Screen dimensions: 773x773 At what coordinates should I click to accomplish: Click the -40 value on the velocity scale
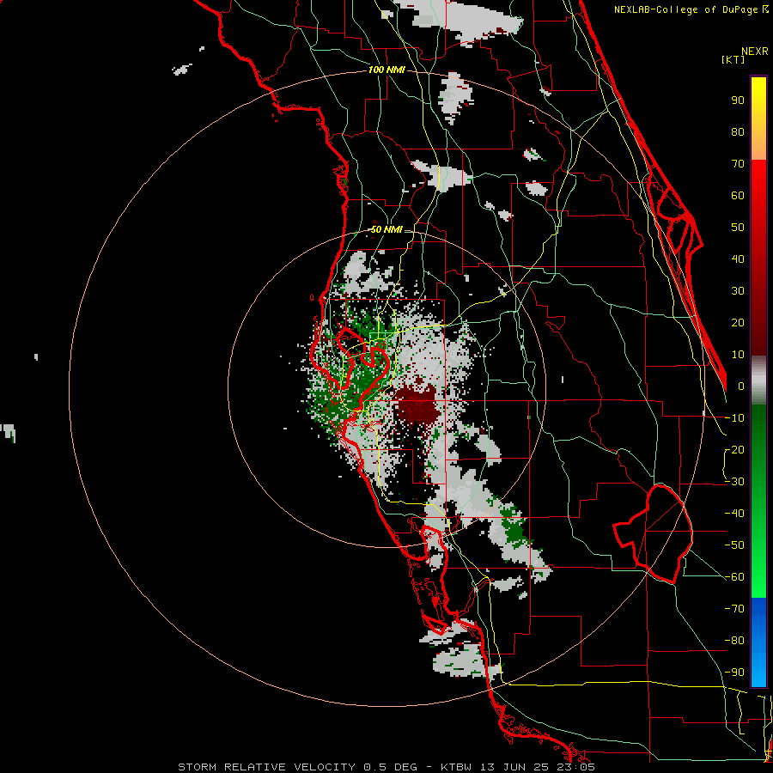tap(735, 514)
